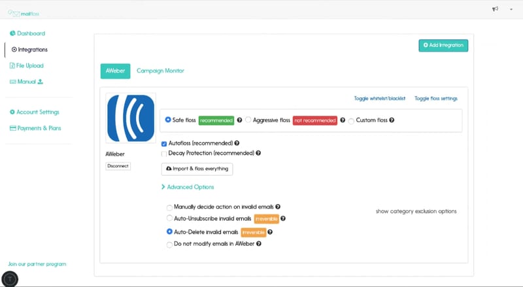The image size is (523, 287).
Task: Click help icon next to Manually decide action
Action: pyautogui.click(x=278, y=207)
